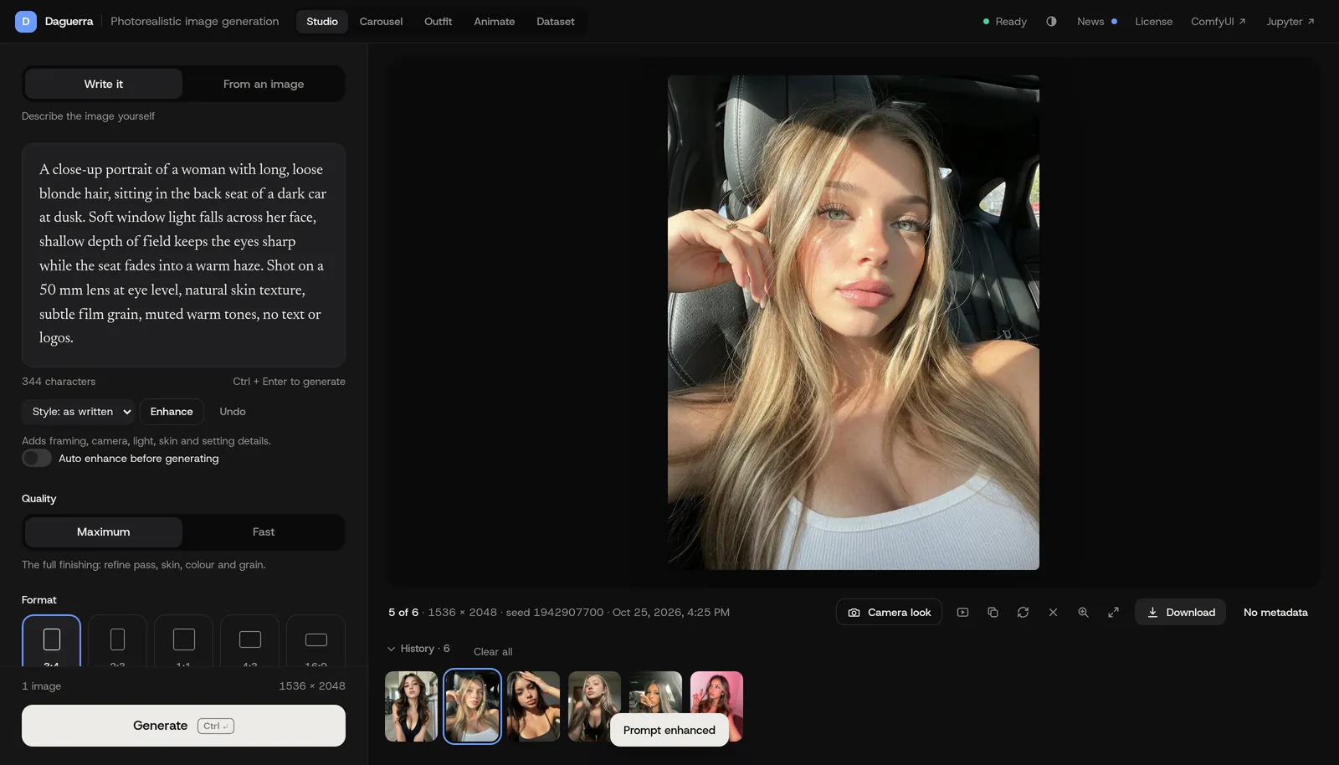This screenshot has height=765, width=1339.
Task: Switch to From an image mode
Action: coord(264,84)
